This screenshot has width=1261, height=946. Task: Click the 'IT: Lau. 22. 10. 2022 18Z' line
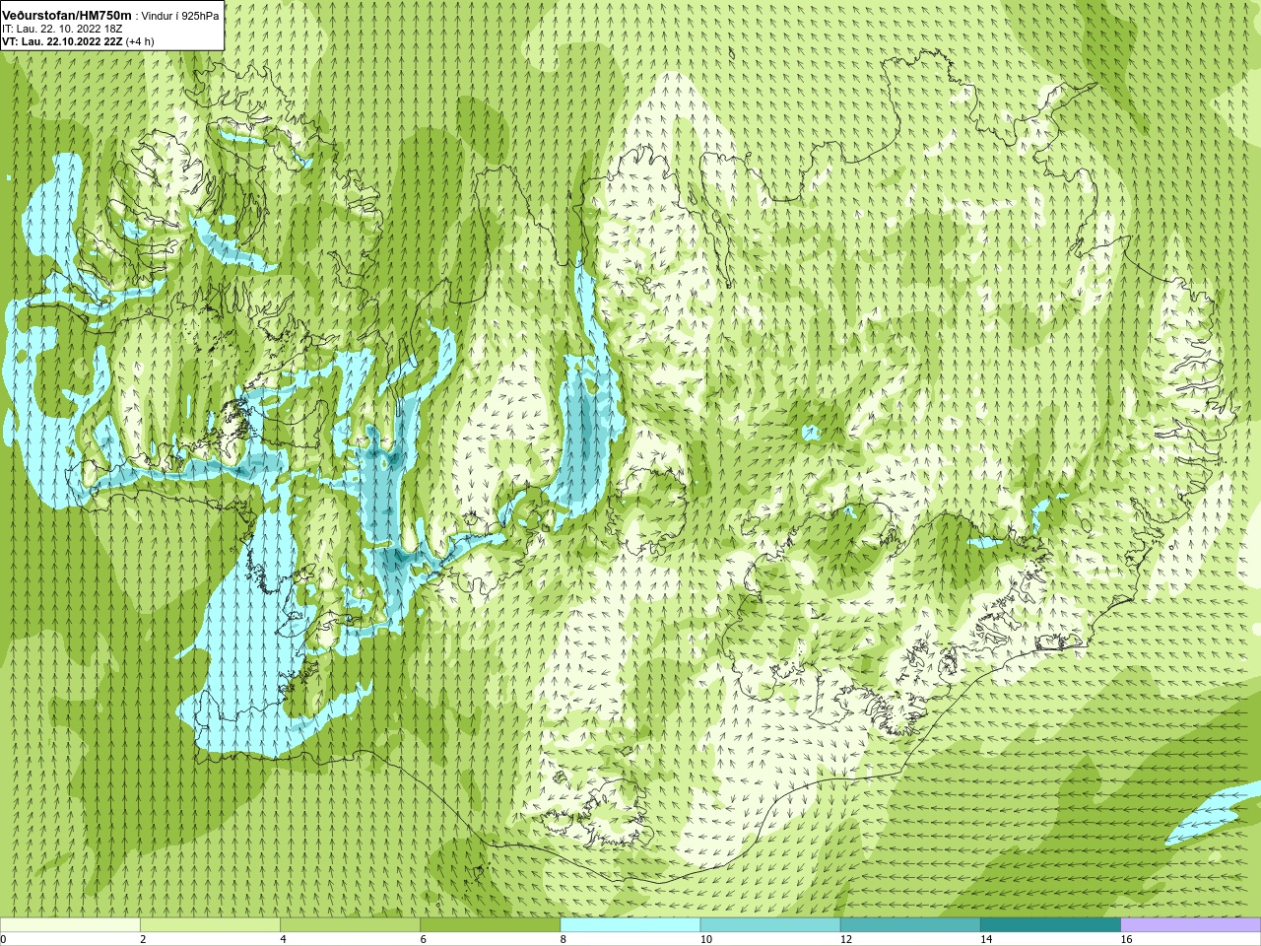point(62,29)
